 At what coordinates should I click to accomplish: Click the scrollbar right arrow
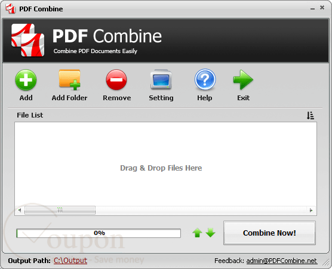tap(311, 210)
